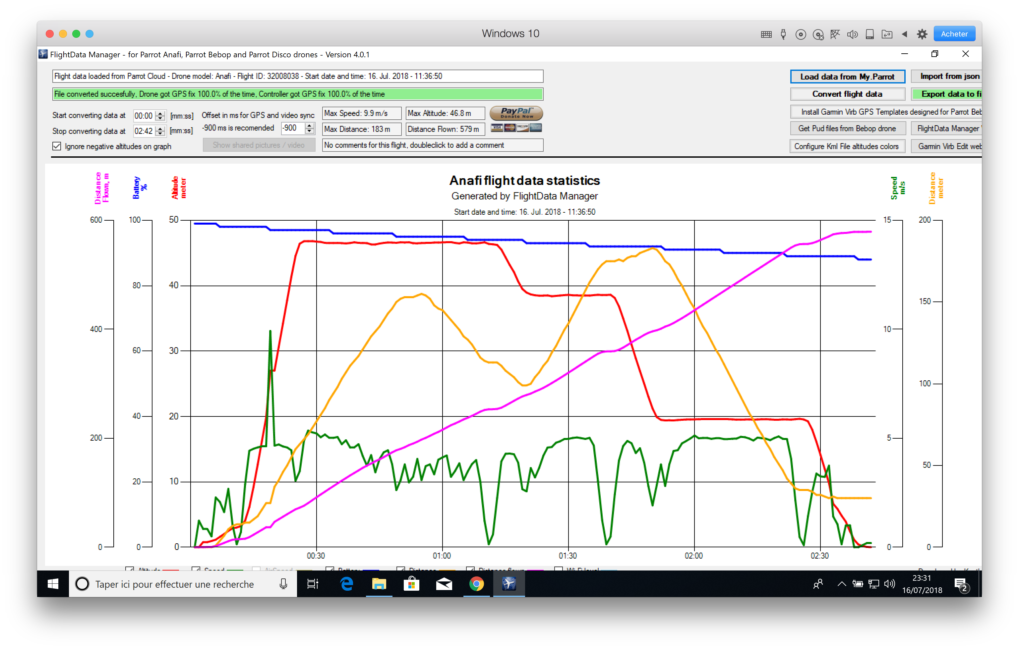Toggle Ignore negative altitudes on graph checkbox

click(57, 146)
